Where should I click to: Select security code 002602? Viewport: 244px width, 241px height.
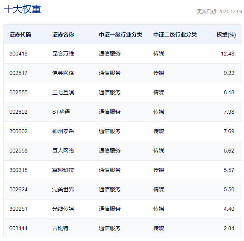pos(18,112)
